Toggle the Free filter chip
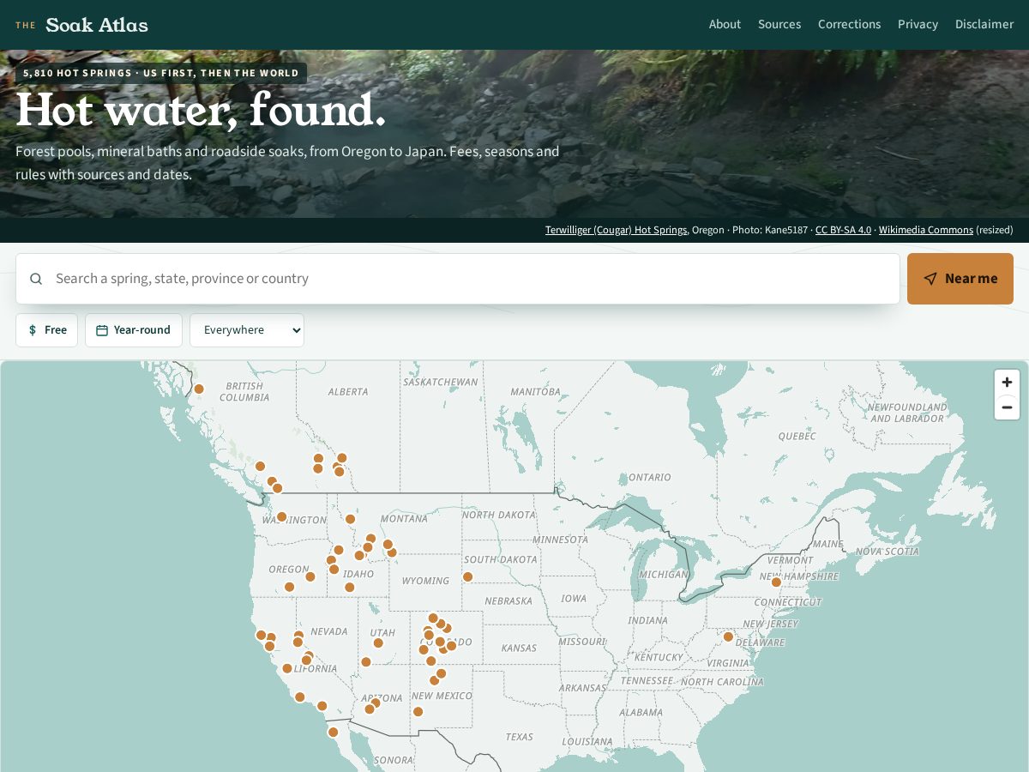The width and height of the screenshot is (1029, 772). click(46, 330)
